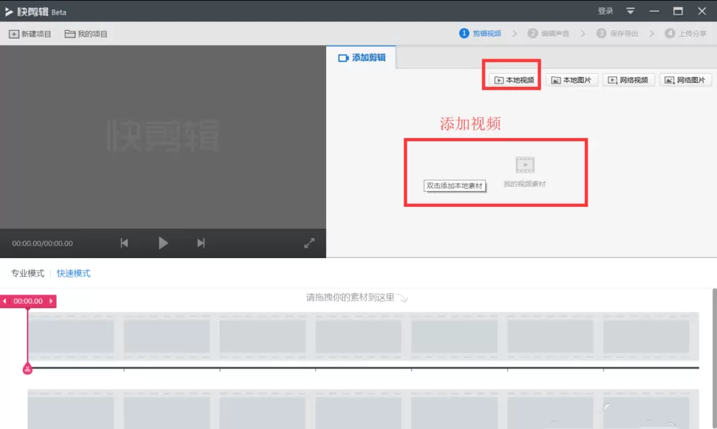Click 登录 to sign in
Image resolution: width=717 pixels, height=429 pixels.
pyautogui.click(x=606, y=11)
